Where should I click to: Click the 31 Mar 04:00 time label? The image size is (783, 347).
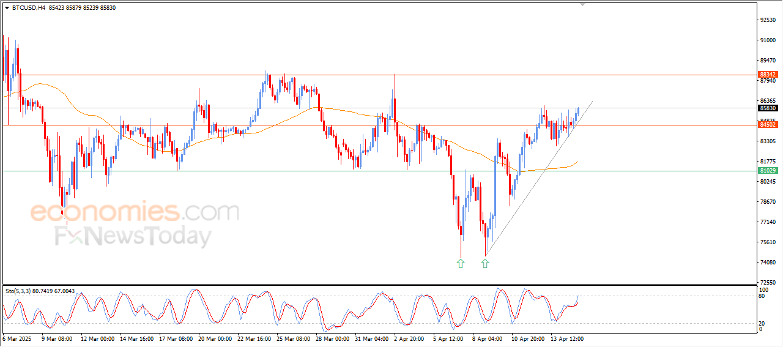[371, 338]
